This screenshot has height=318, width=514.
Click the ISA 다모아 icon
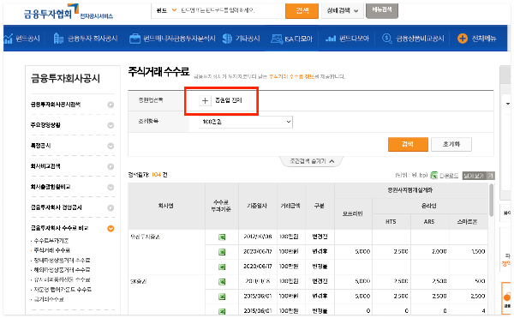pos(277,39)
